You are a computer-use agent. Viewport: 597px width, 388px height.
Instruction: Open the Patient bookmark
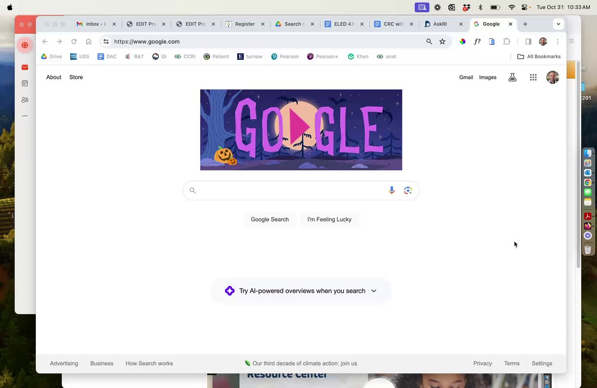point(216,56)
